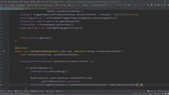Click the override gutter icon beside onViewCreated
The width and height of the screenshot is (169, 95).
click(3, 51)
